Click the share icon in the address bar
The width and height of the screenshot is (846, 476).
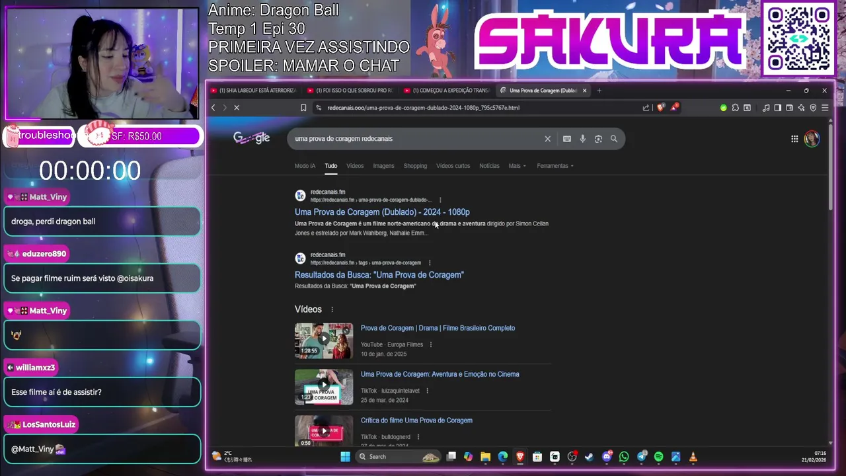pos(646,108)
